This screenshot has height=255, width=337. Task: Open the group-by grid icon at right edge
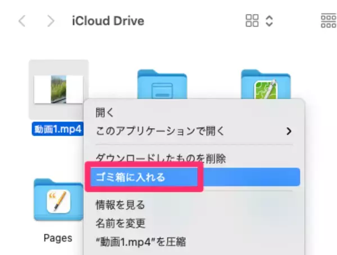[x=329, y=21]
